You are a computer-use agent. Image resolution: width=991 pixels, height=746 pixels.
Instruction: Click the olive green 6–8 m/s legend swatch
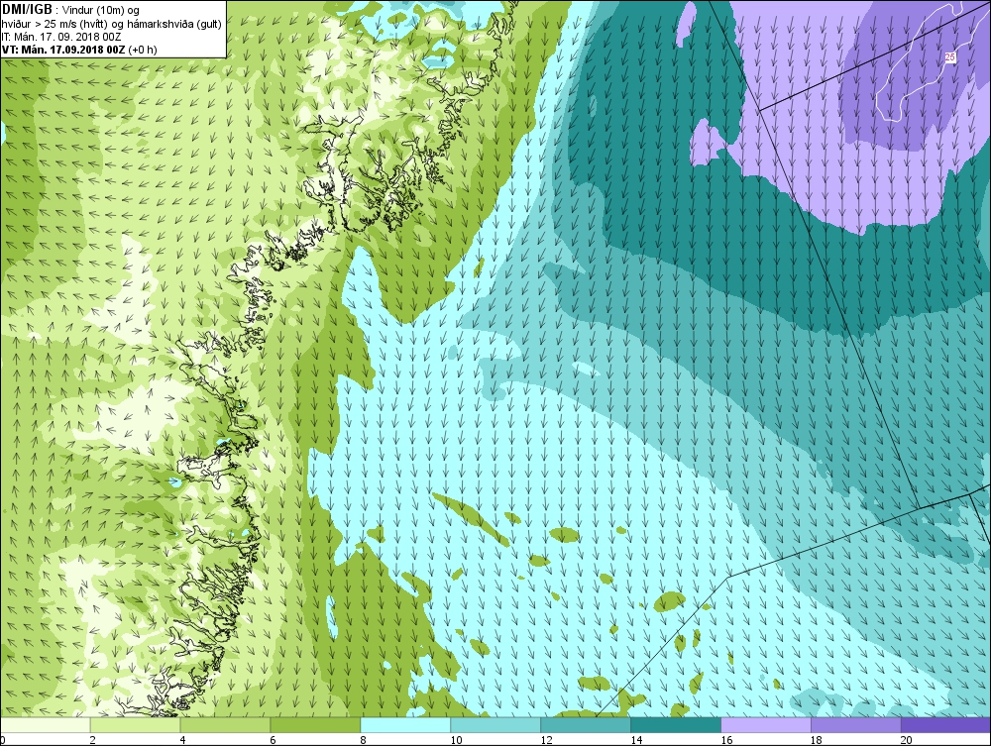pos(315,724)
